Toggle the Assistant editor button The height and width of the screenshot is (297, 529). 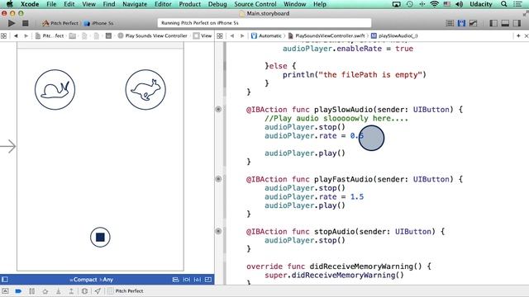pos(461,23)
